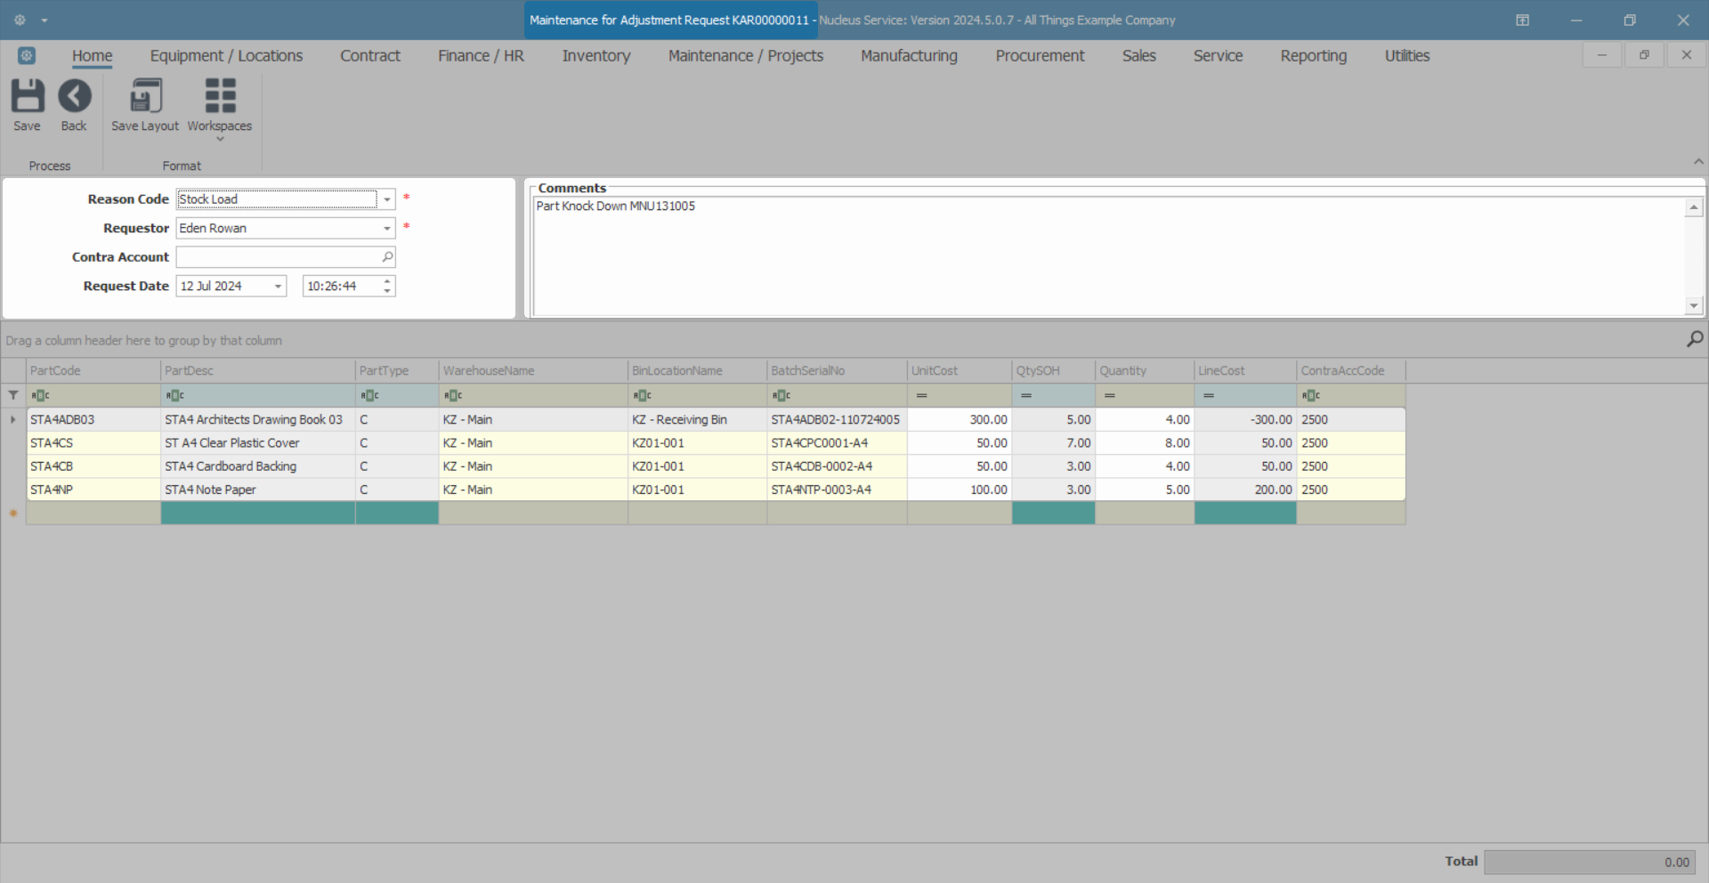Open the Reason Code dropdown
Image resolution: width=1709 pixels, height=883 pixels.
(x=387, y=199)
